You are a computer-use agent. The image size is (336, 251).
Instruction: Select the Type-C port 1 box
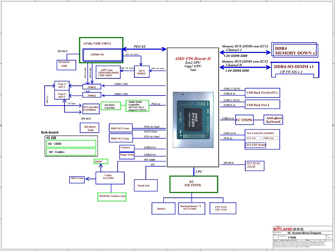[62, 86]
